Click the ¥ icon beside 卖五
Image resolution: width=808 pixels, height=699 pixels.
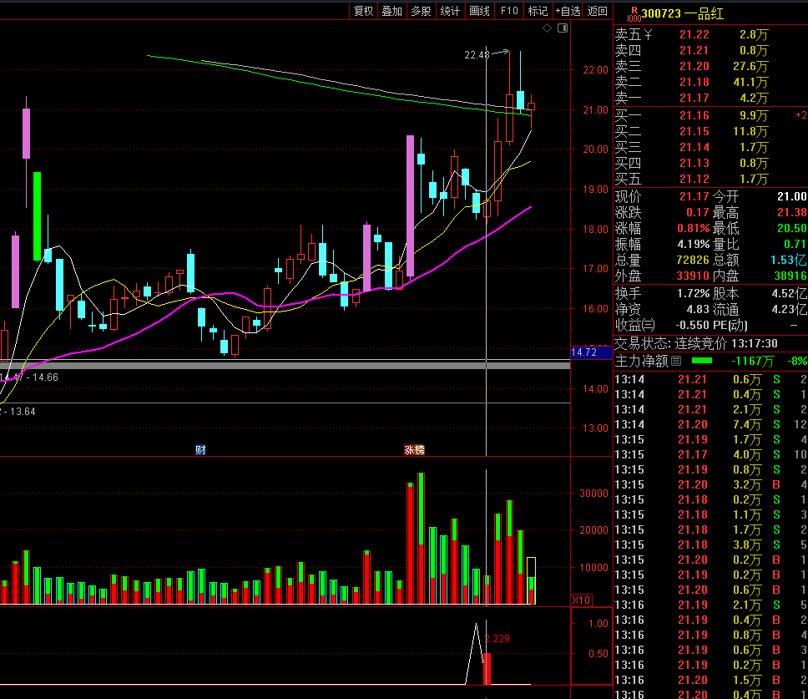(648, 34)
